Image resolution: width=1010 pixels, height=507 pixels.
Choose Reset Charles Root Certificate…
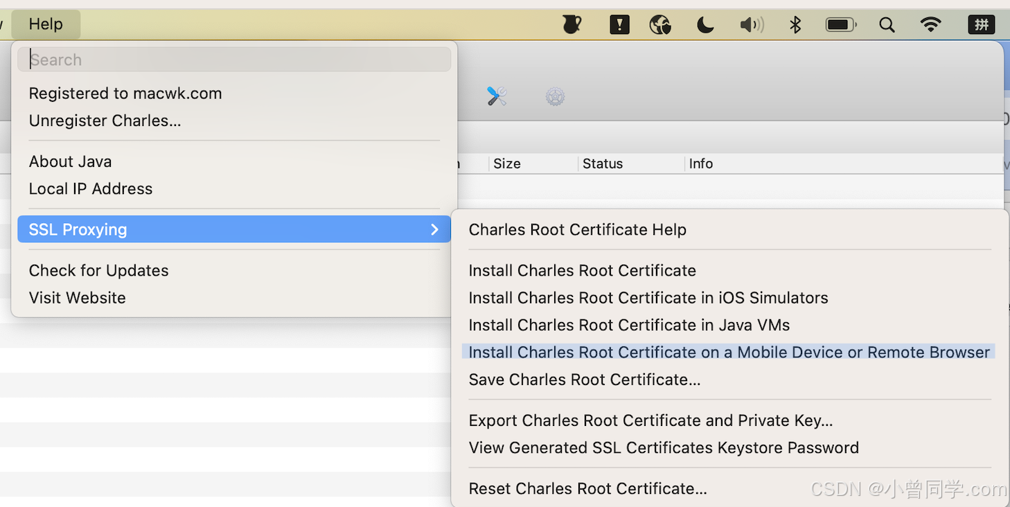coord(729,488)
